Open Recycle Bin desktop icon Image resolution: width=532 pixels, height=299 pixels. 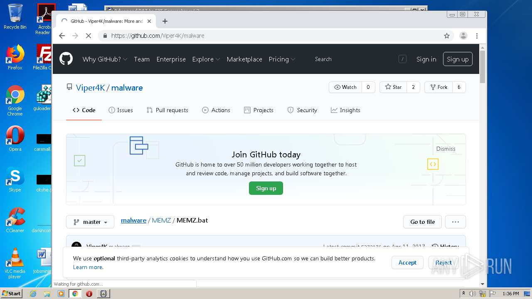click(x=15, y=17)
